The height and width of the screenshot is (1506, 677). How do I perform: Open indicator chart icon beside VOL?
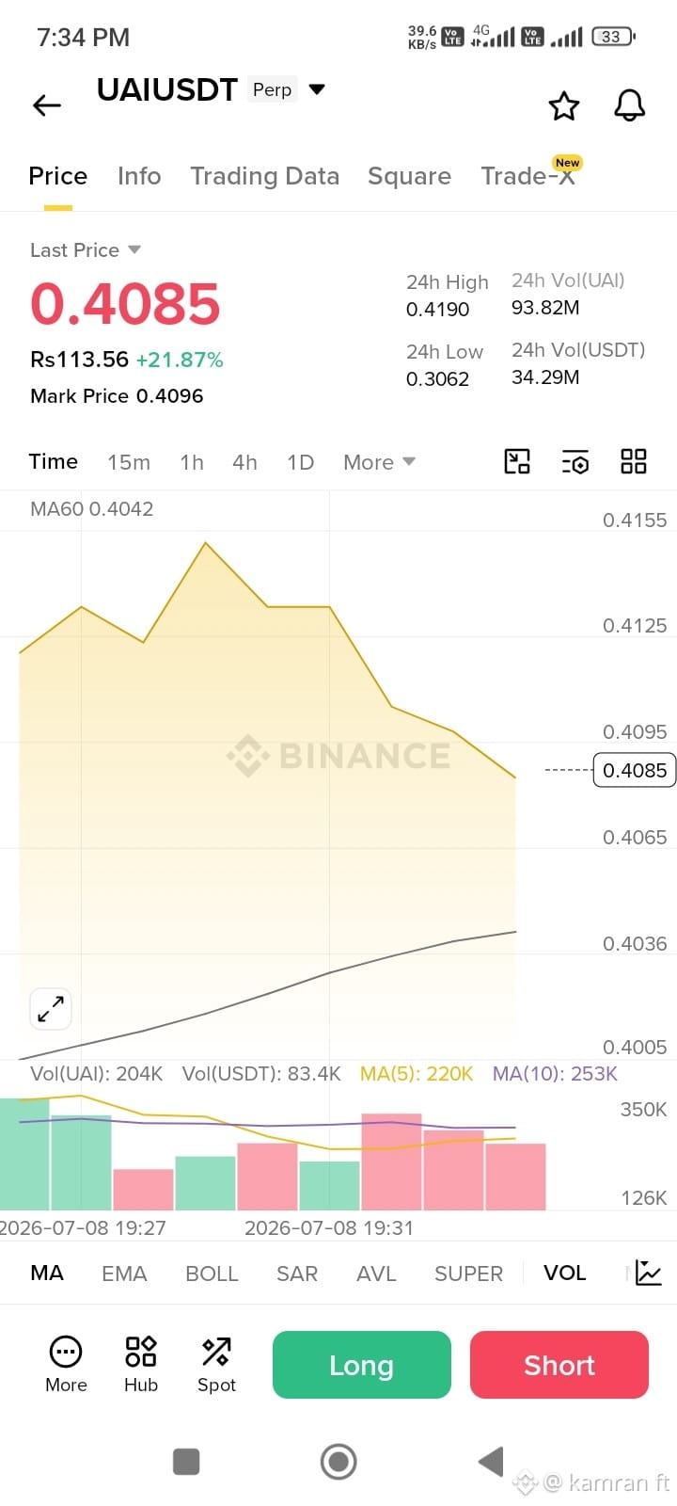pos(649,1273)
